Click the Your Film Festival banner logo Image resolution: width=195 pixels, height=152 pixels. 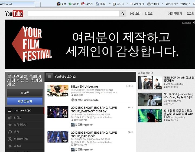tap(32, 44)
